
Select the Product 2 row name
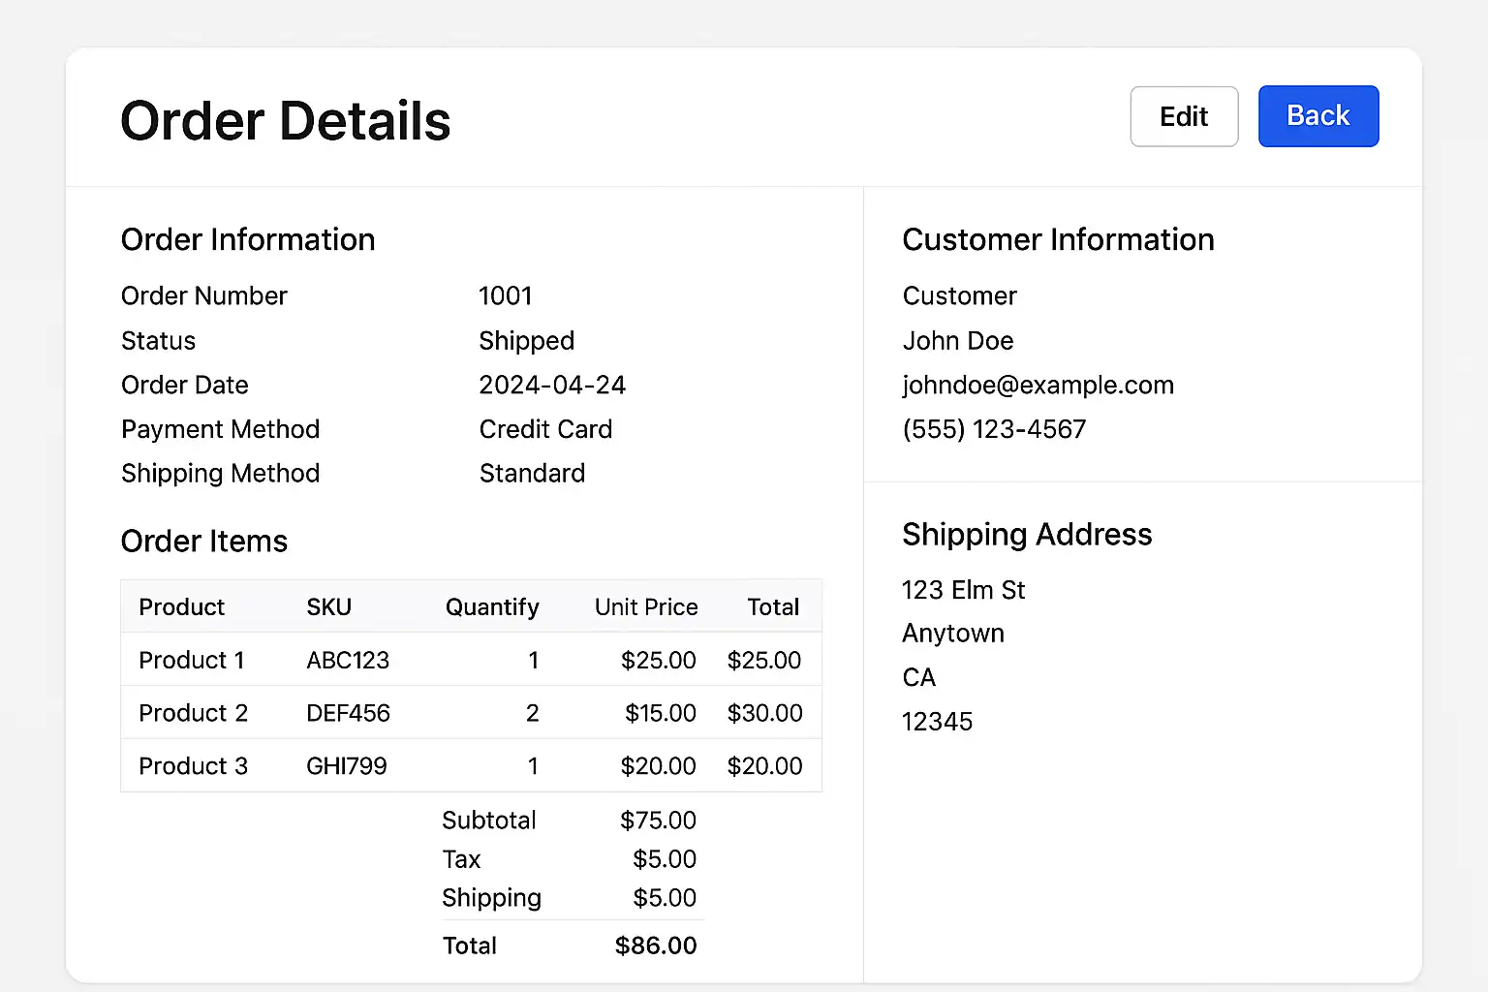click(193, 714)
